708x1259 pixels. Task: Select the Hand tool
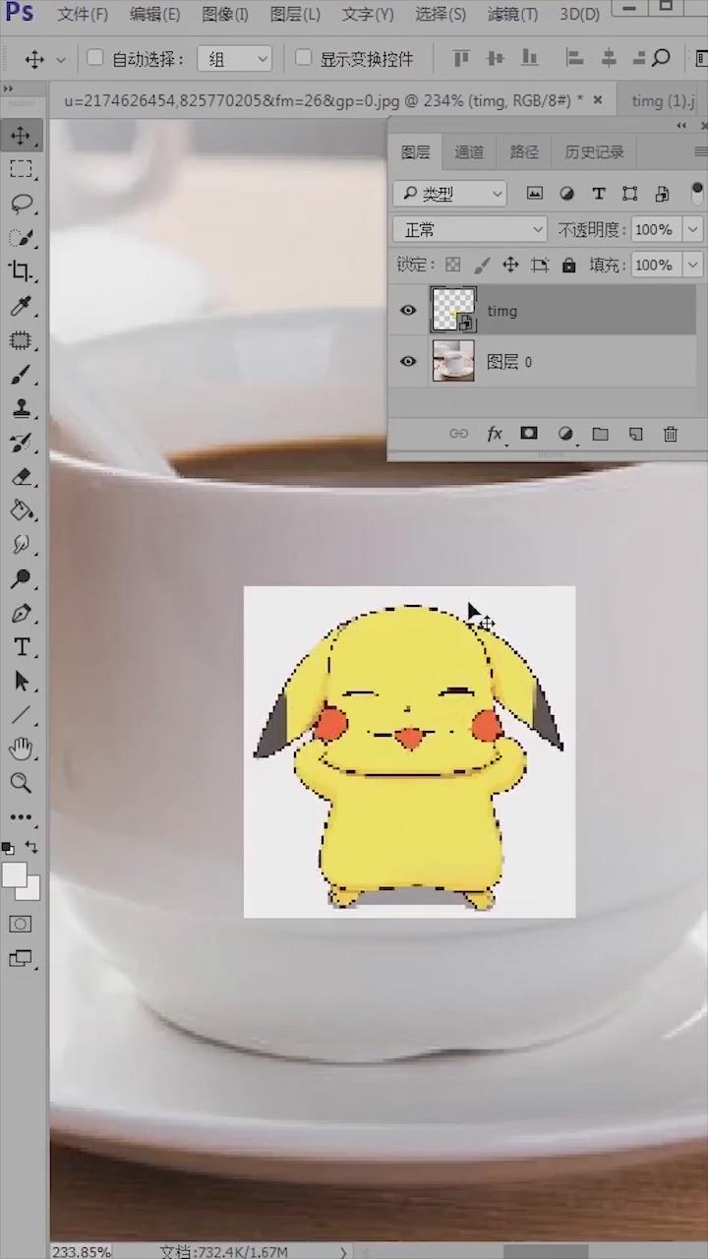(22, 749)
